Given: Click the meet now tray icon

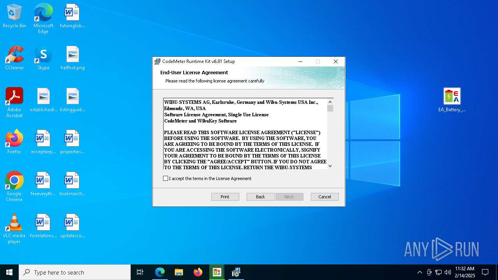Looking at the screenshot, I should coord(429,272).
